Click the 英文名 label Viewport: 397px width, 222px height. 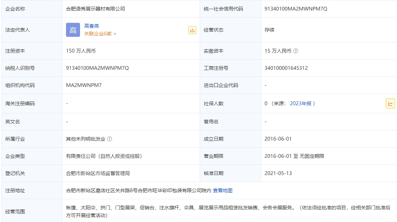[x=12, y=122]
